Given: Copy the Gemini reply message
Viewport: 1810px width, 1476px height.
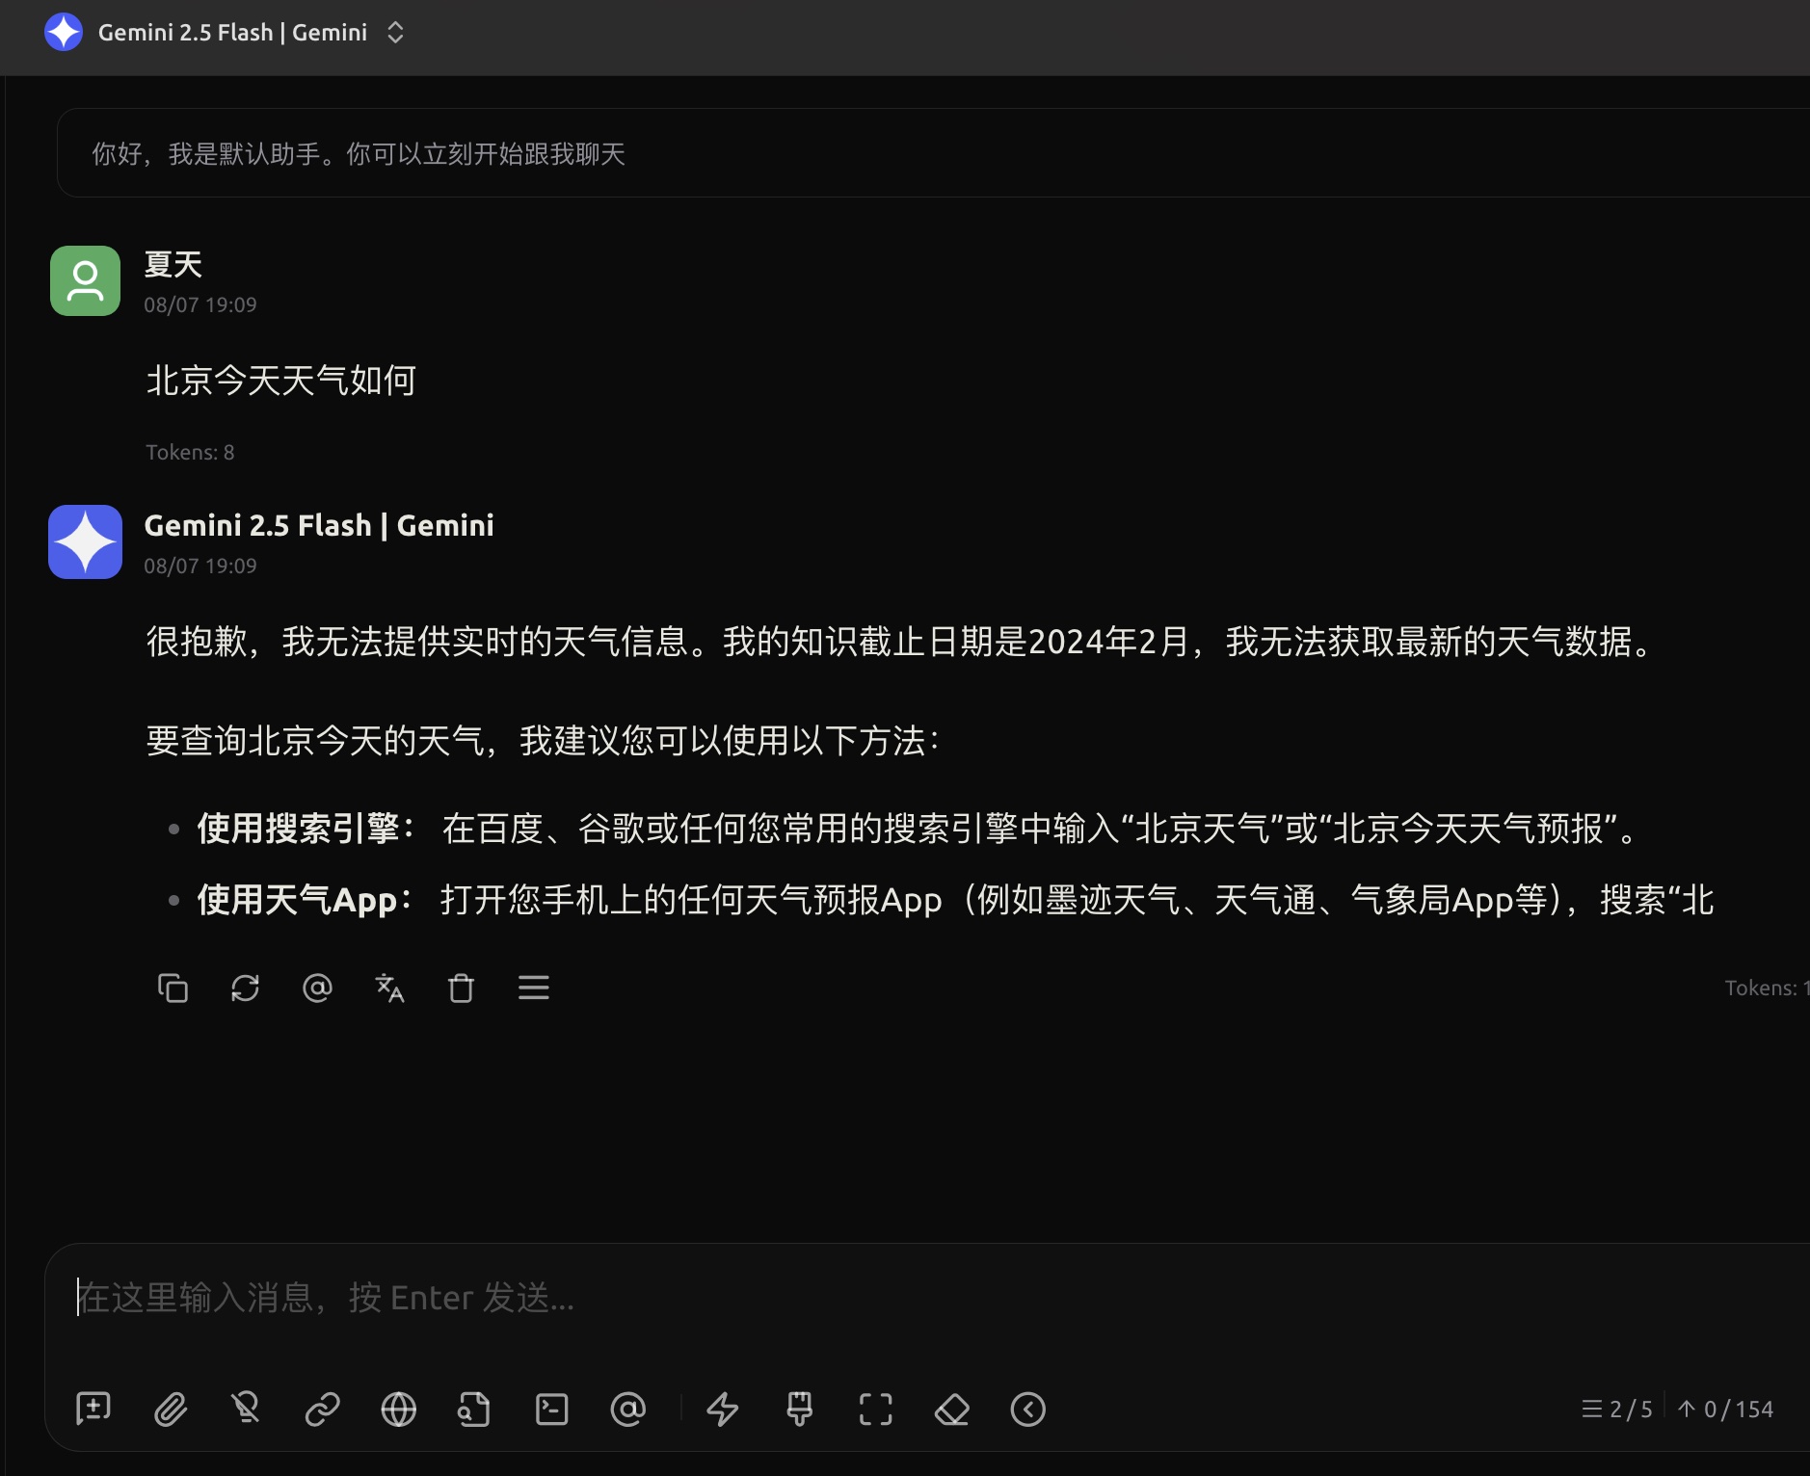Looking at the screenshot, I should click(x=173, y=988).
